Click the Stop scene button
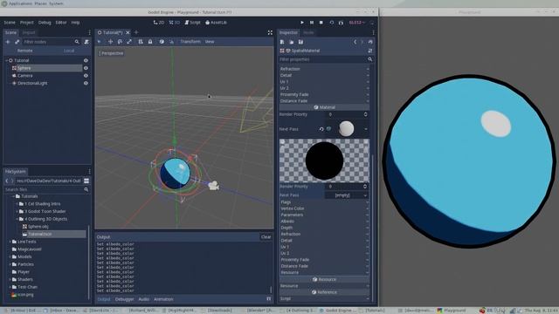Image resolution: width=559 pixels, height=314 pixels. (321, 23)
